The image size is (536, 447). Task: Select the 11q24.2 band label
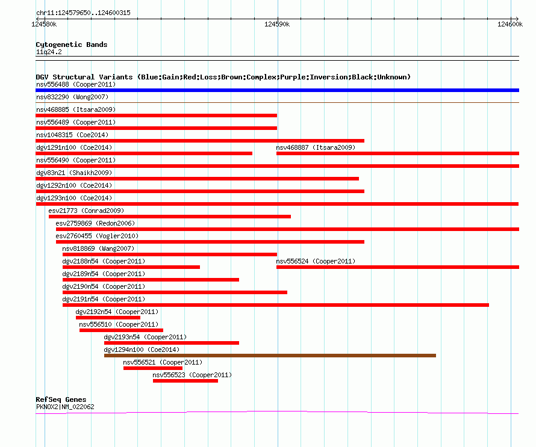point(49,52)
